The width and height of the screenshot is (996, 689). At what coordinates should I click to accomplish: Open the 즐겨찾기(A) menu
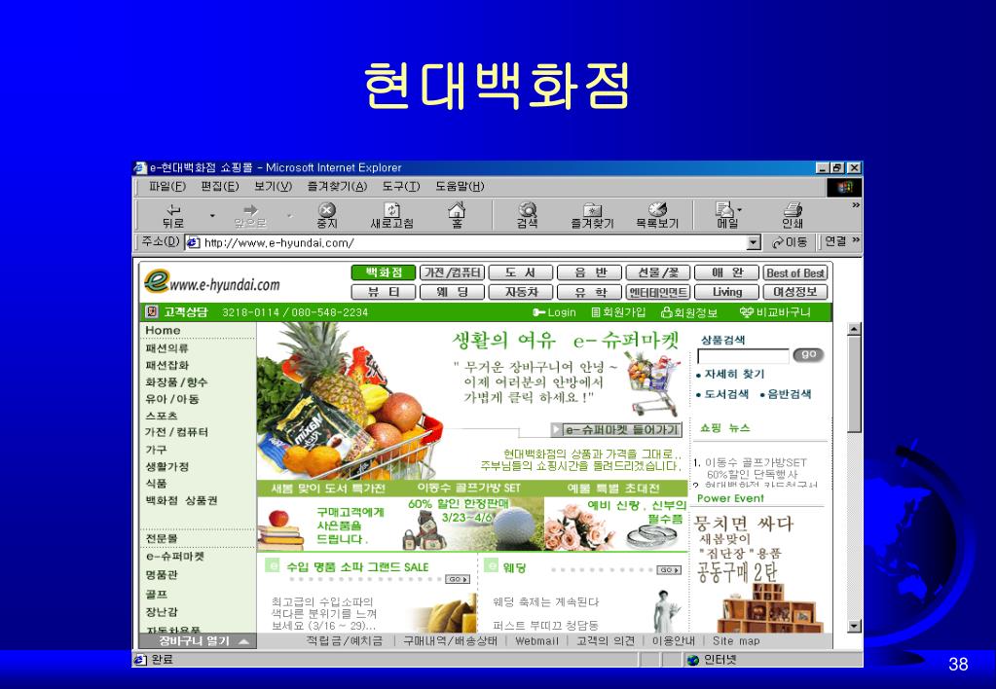pos(337,187)
